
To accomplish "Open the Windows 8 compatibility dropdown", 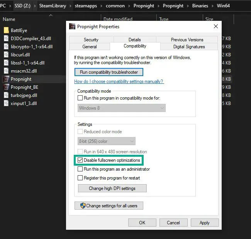I will pos(122,108).
